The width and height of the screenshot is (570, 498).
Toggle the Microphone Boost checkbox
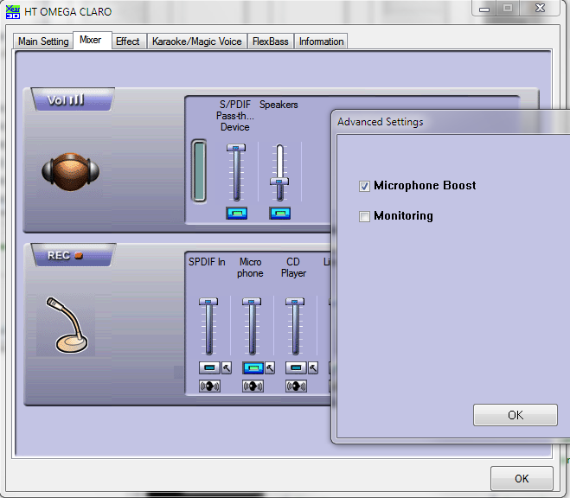(364, 187)
